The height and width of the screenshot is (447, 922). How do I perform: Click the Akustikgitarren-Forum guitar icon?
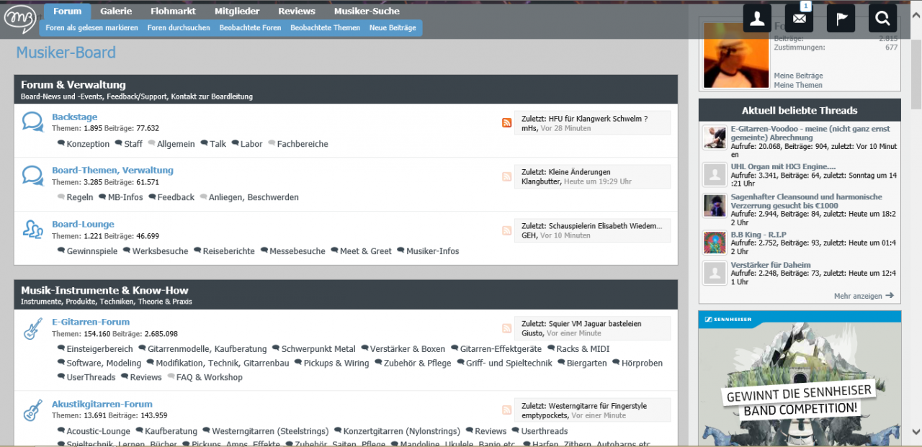coord(32,410)
